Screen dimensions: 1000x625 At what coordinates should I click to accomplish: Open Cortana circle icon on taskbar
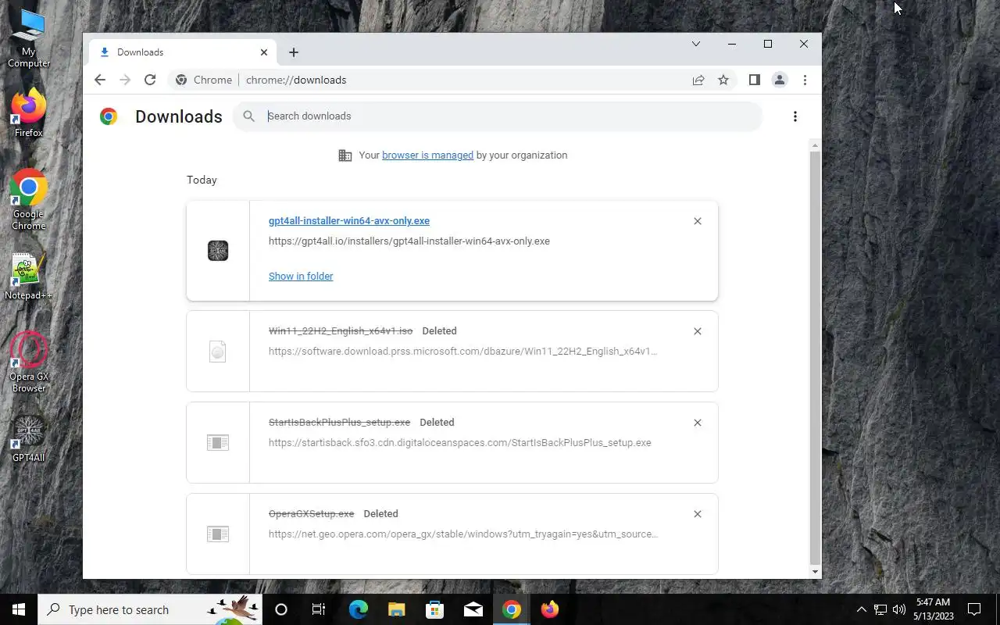point(281,609)
